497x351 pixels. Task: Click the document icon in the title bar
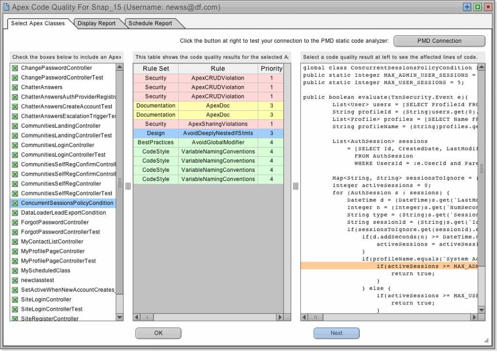7,7
